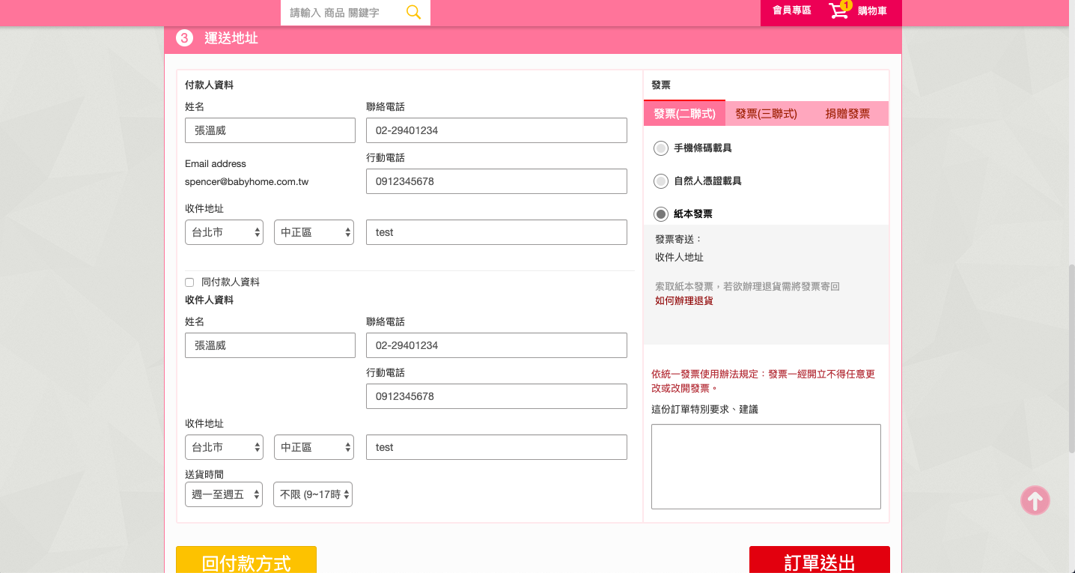This screenshot has width=1075, height=573.
Task: Click payer 姓名 input field
Action: [270, 130]
